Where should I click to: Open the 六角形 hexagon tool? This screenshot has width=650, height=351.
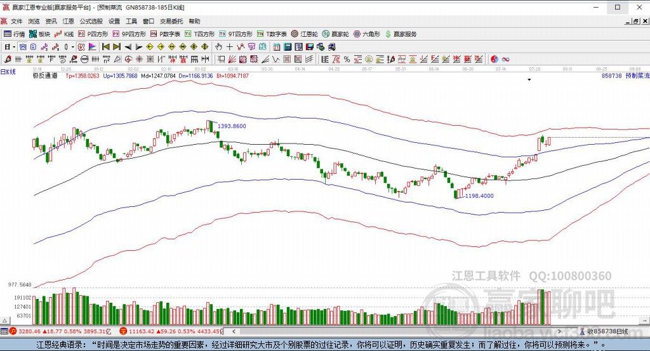pos(366,34)
